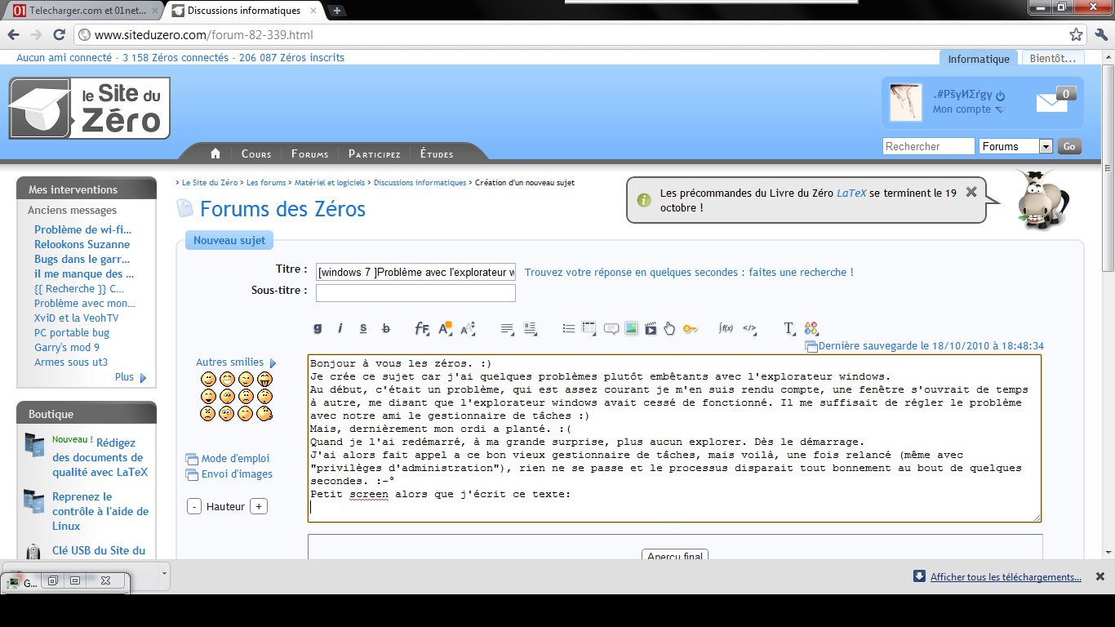1115x627 pixels.
Task: Click the T text tool icon
Action: [789, 328]
